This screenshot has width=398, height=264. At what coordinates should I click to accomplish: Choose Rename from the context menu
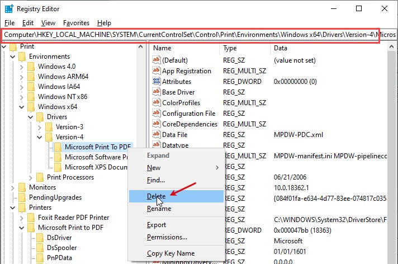point(176,209)
